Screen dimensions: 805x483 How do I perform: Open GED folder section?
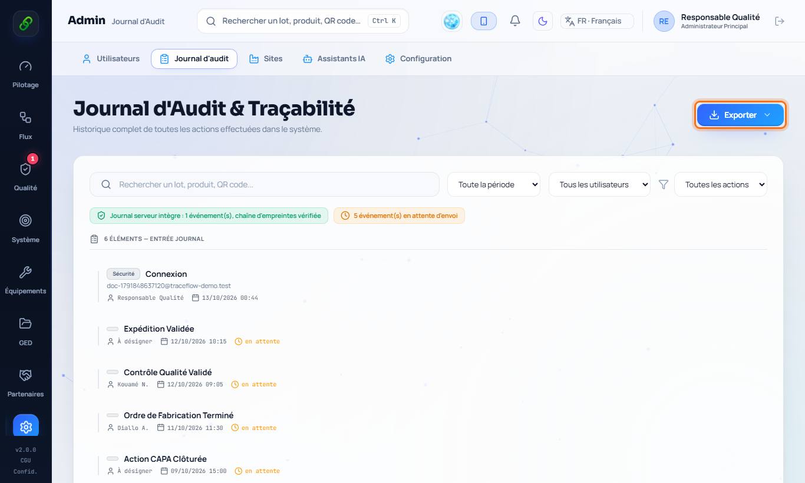[x=25, y=332]
